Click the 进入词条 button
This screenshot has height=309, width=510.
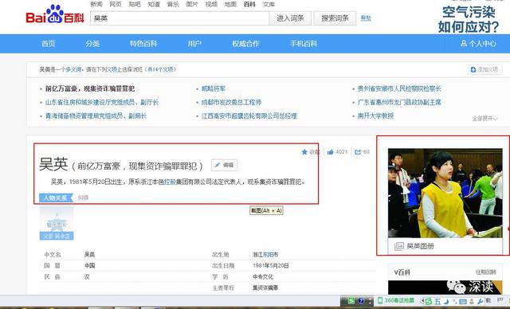290,18
